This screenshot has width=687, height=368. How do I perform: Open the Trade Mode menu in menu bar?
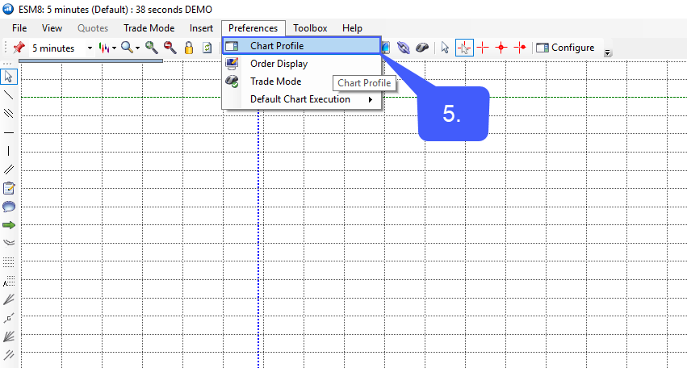pyautogui.click(x=149, y=28)
